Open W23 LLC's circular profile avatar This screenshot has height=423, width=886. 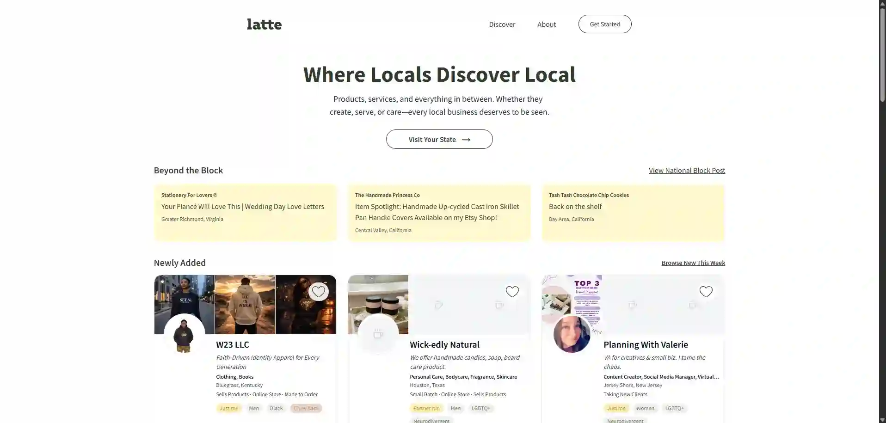pos(184,334)
